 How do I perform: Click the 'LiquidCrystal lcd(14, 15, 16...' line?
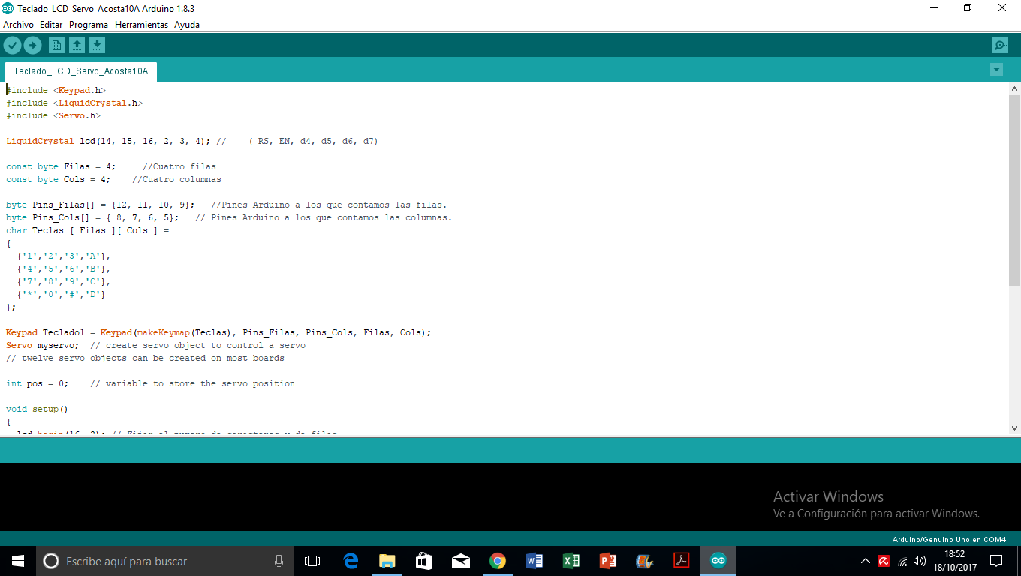click(x=192, y=141)
